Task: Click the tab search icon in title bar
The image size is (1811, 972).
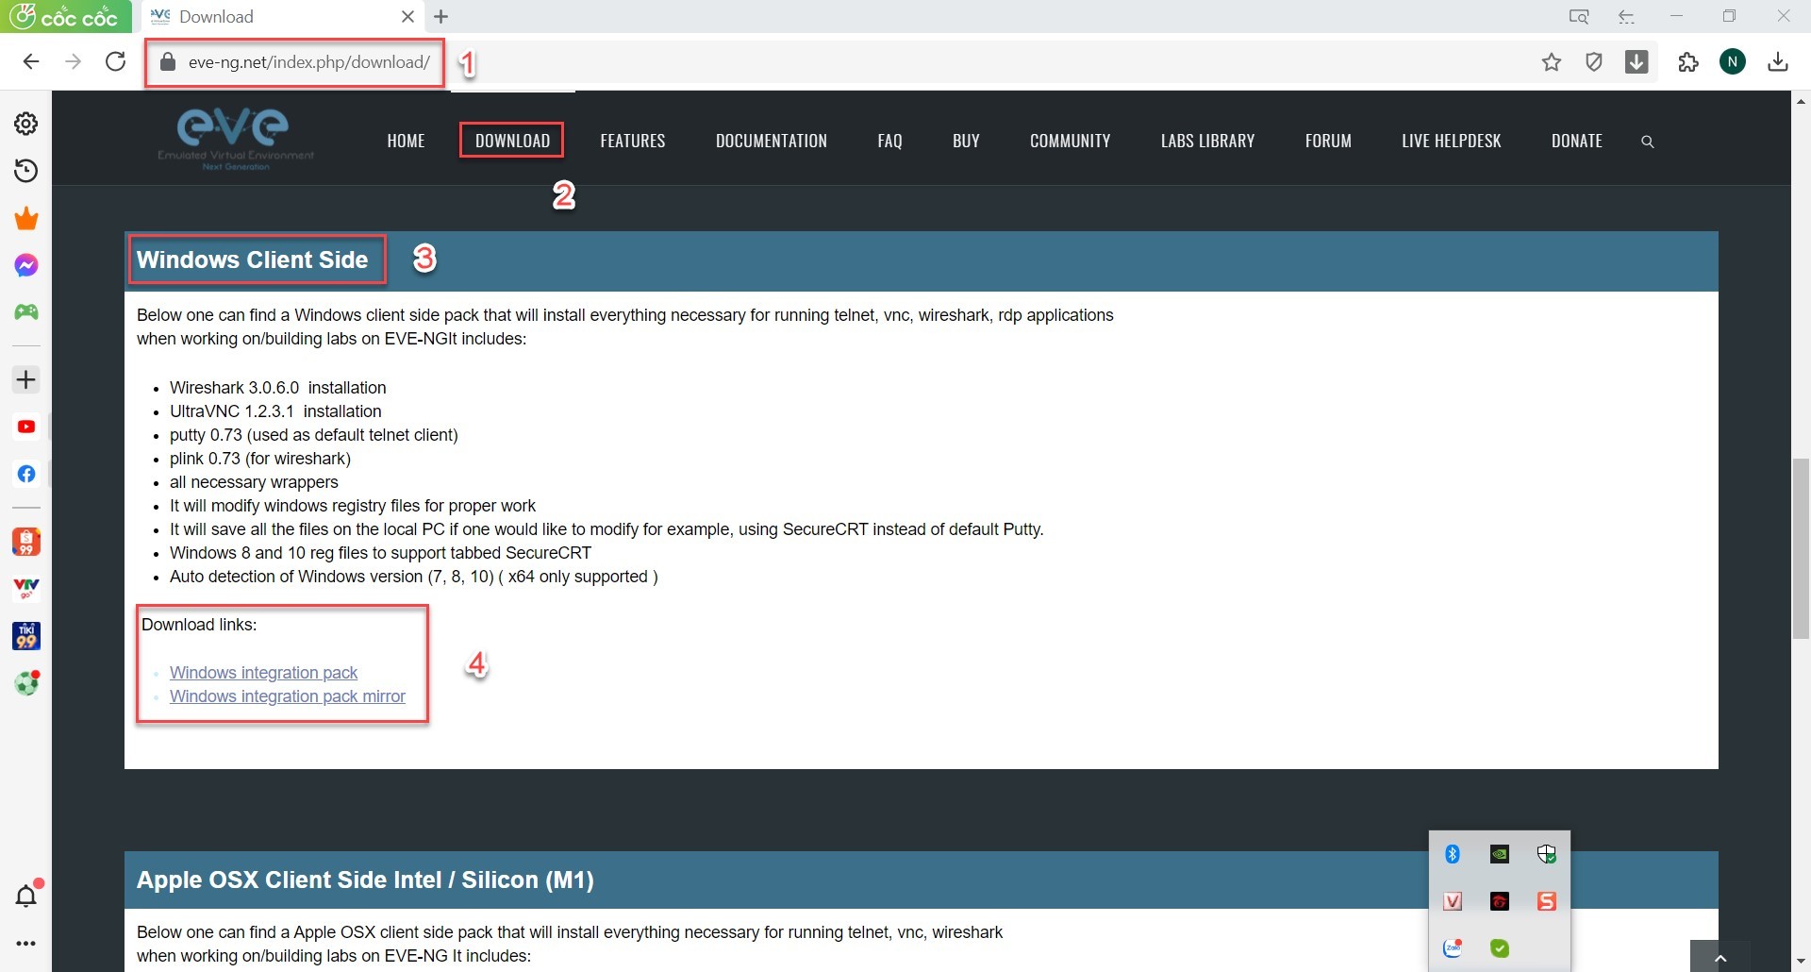Action: pyautogui.click(x=1578, y=17)
